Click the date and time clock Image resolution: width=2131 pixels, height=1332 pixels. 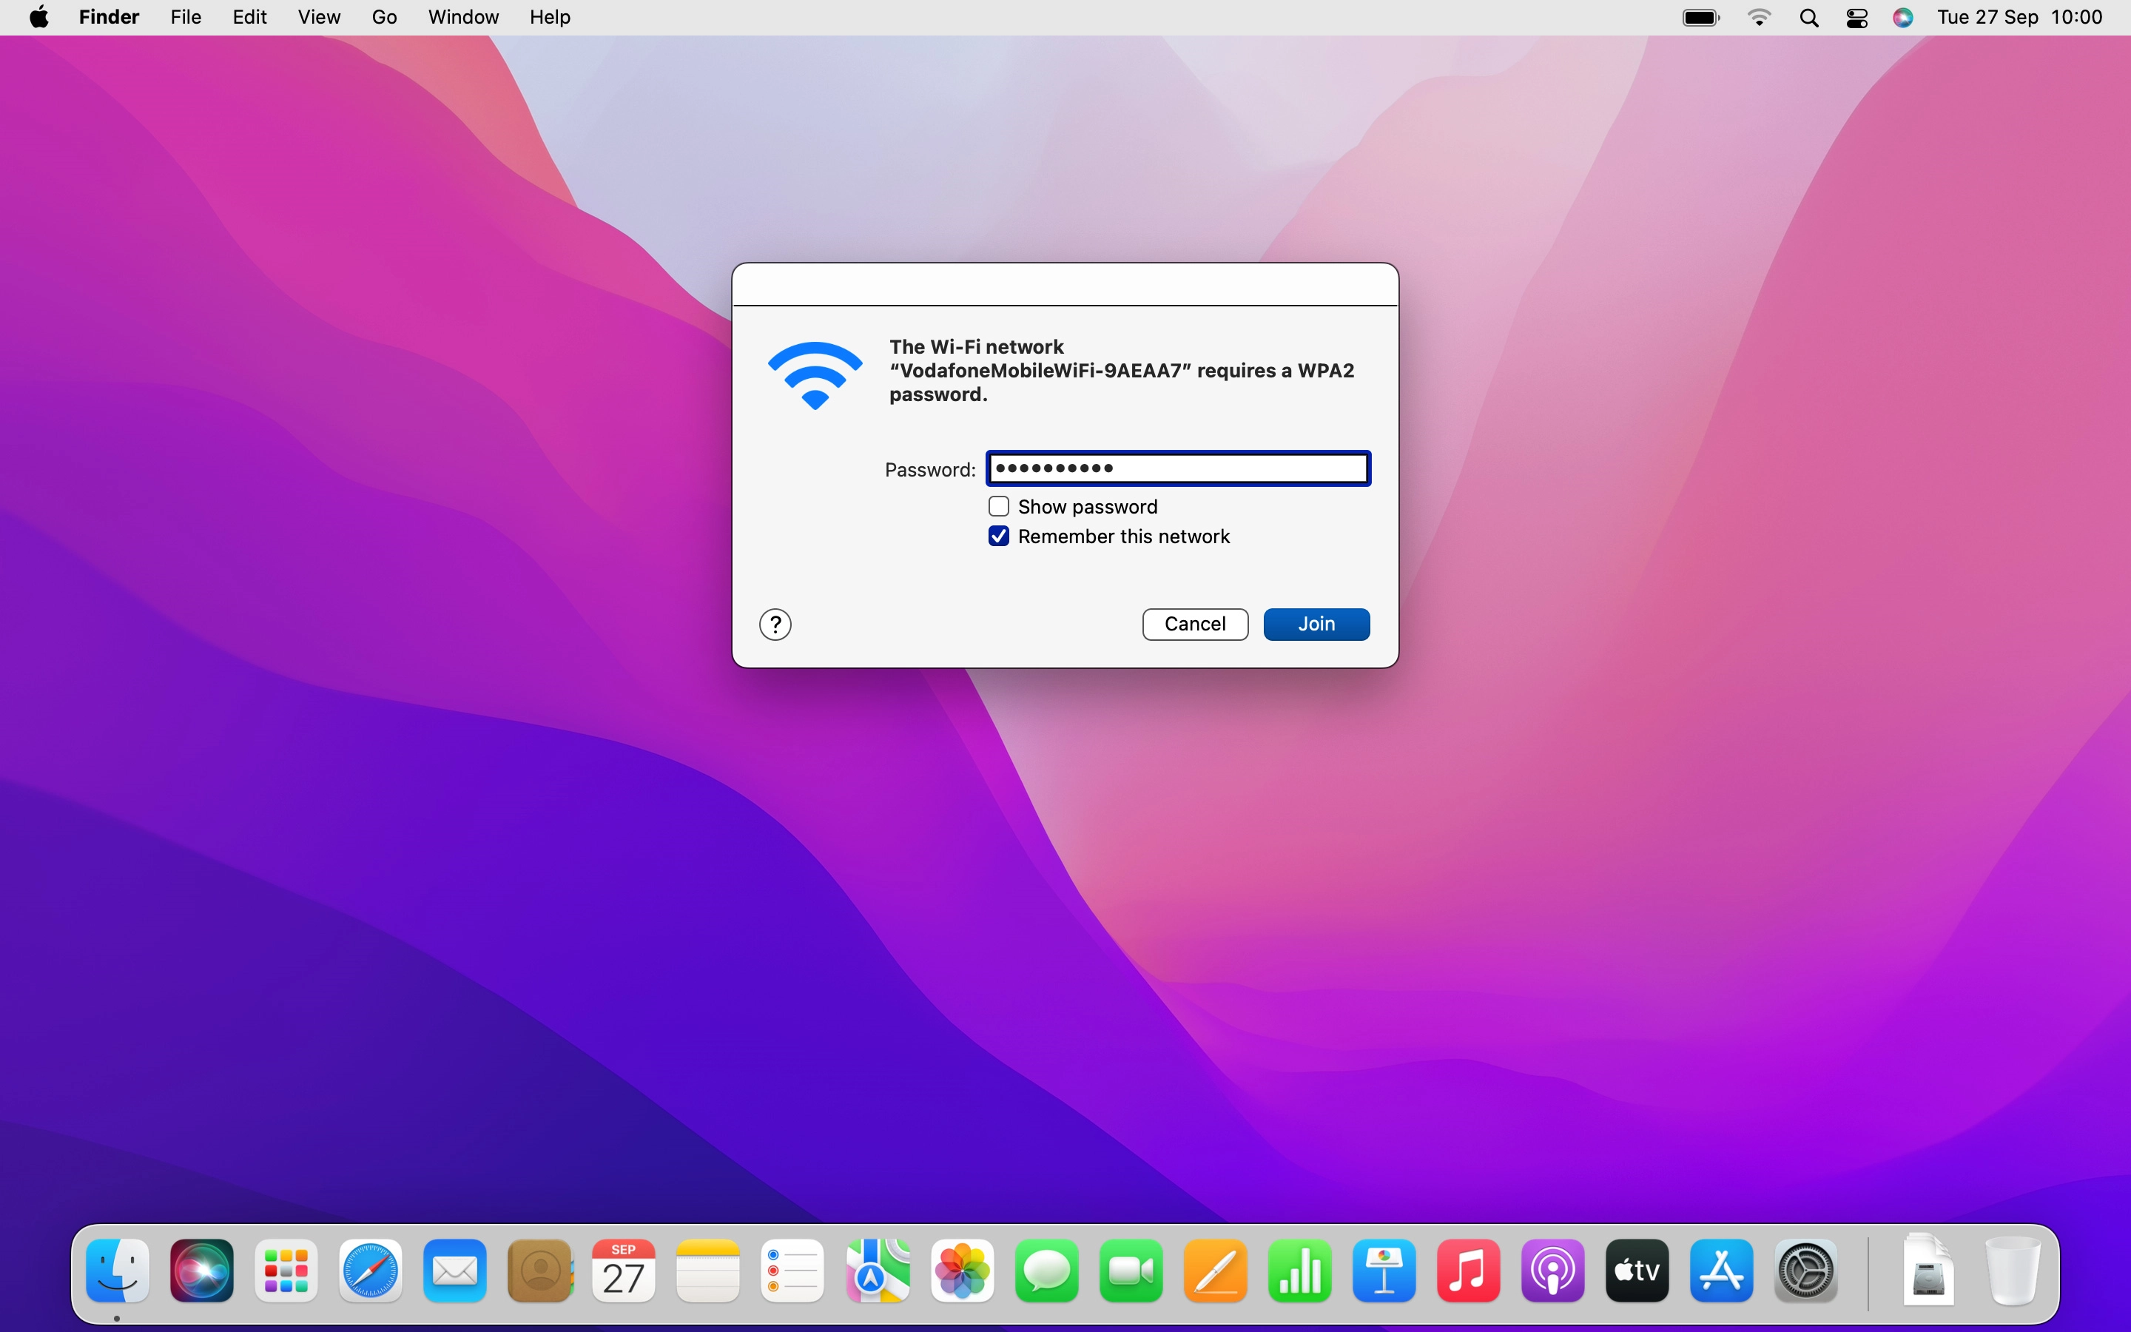pos(2019,18)
